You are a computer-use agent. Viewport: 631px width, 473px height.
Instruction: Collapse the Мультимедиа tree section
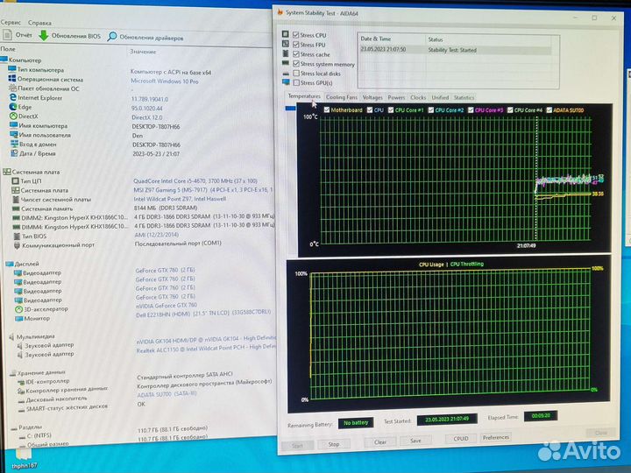[x=11, y=336]
